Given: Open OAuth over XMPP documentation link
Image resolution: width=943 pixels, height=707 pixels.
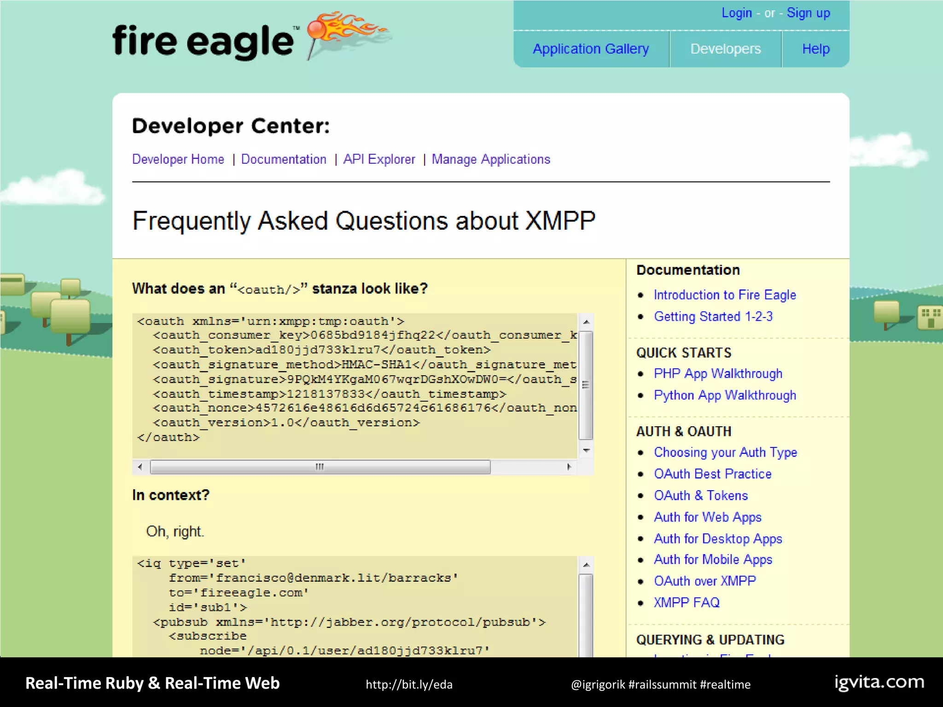Looking at the screenshot, I should click(x=704, y=581).
